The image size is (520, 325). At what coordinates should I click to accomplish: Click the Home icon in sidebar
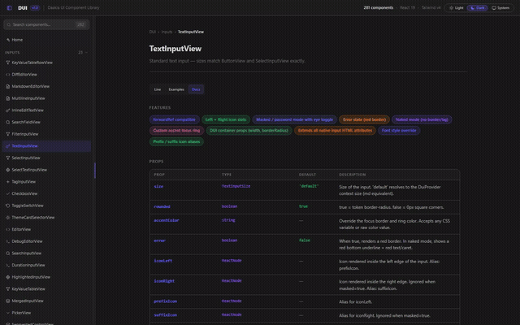tap(8, 40)
